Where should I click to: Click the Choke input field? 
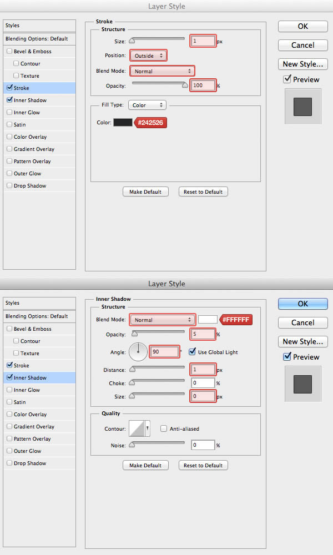click(203, 383)
